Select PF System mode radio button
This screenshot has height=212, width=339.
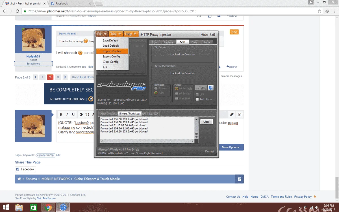tap(177, 94)
